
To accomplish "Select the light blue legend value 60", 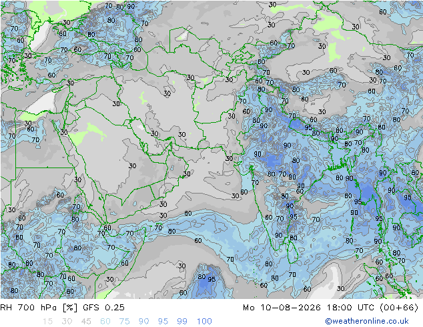I will click(x=105, y=321).
